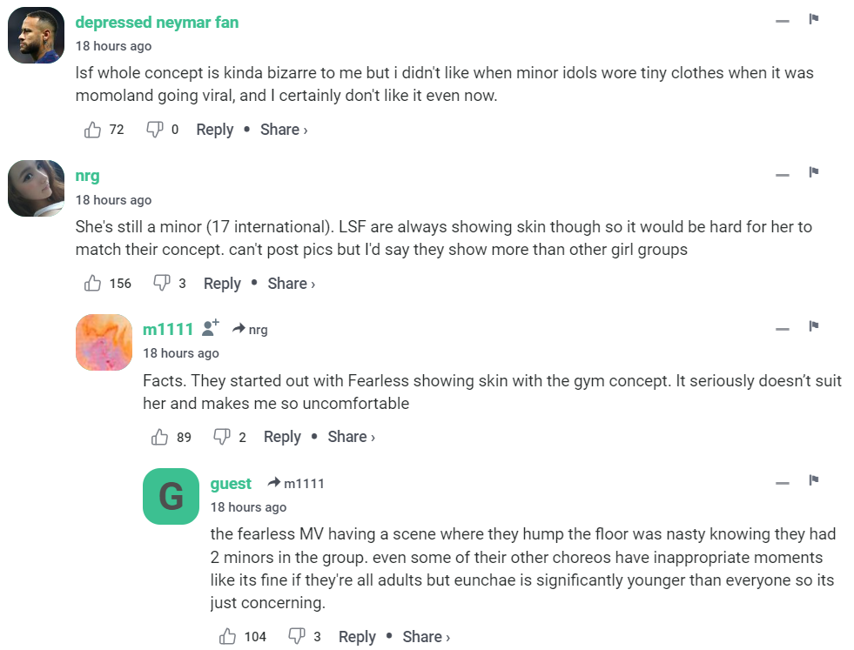The image size is (854, 650).
Task: Upvote guest's comment about fearless MV
Action: (228, 637)
